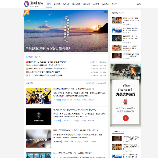Open the active blue-underlined home navigation item
Viewport: 158px width, 158px height.
click(49, 4)
